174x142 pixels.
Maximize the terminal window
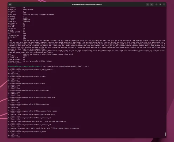point(160,5)
